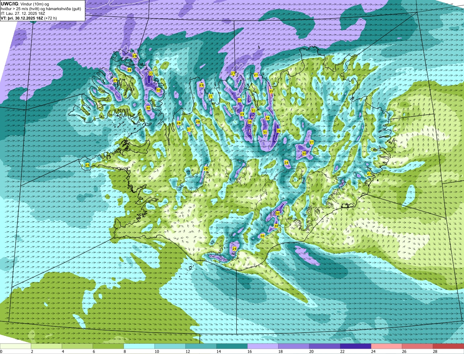Click the yellow gust label '25'
Screen dimensions: 464x354
tap(87, 165)
